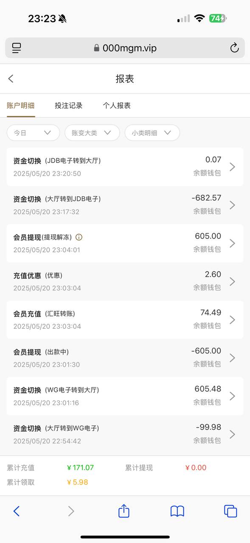This screenshot has width=250, height=543.
Task: Switch to the 投注记录 tab
Action: pos(69,106)
